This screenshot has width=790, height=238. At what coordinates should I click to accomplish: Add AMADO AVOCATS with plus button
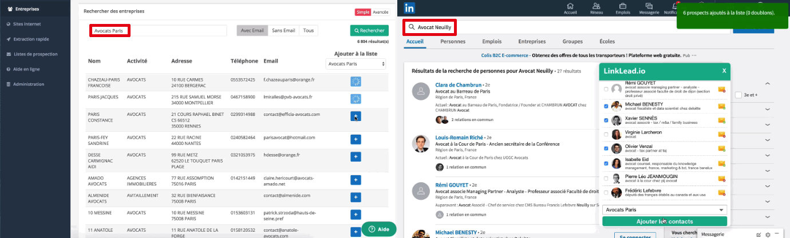click(355, 180)
